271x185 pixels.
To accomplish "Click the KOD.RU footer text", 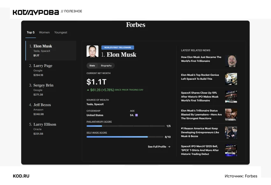I will (x=21, y=176).
